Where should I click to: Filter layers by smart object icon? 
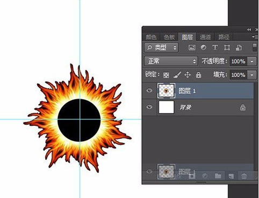pyautogui.click(x=239, y=48)
